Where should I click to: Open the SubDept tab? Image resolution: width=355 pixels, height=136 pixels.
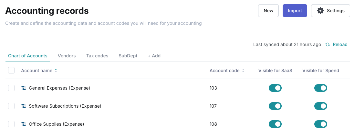(x=128, y=56)
